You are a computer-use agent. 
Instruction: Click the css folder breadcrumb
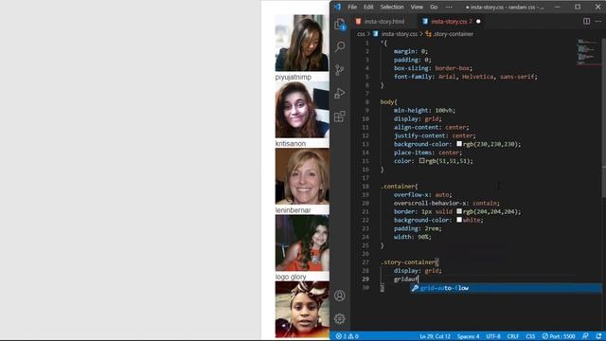pos(361,34)
